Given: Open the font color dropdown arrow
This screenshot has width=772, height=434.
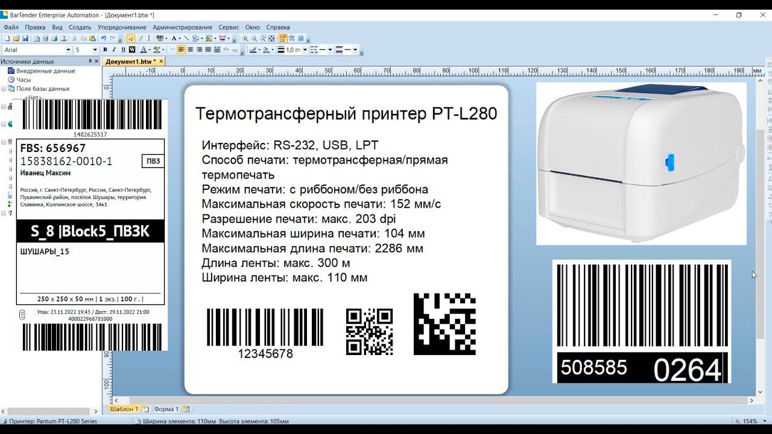Looking at the screenshot, I should pyautogui.click(x=150, y=49).
